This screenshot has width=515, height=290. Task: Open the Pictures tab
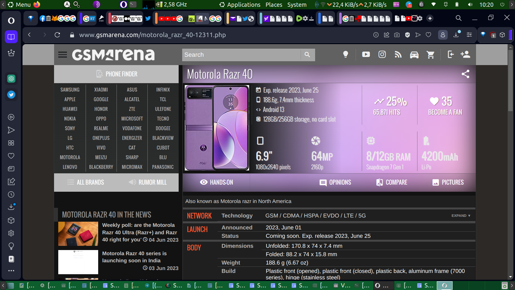[x=448, y=182]
